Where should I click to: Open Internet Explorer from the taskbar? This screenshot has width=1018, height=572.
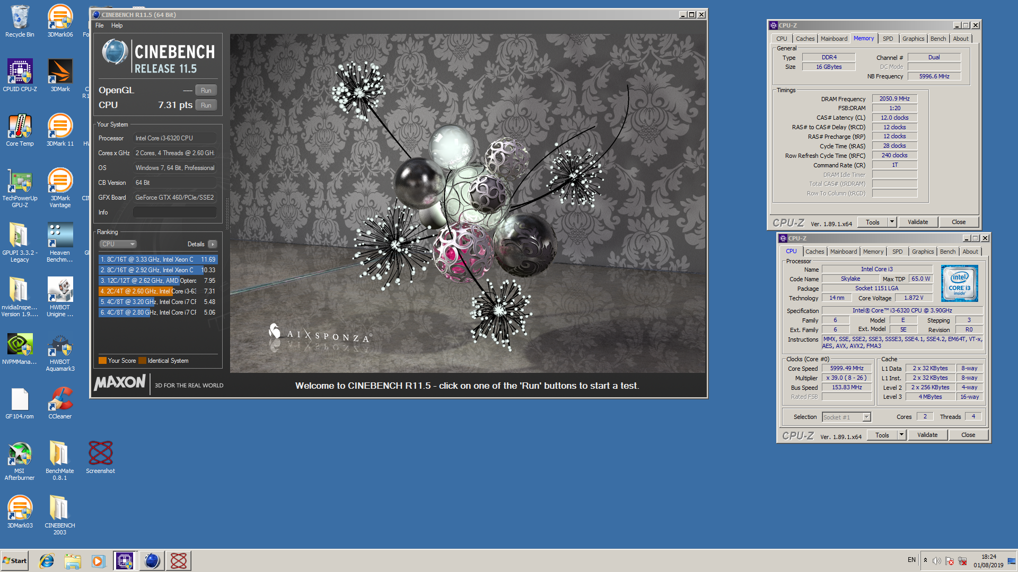click(x=47, y=561)
